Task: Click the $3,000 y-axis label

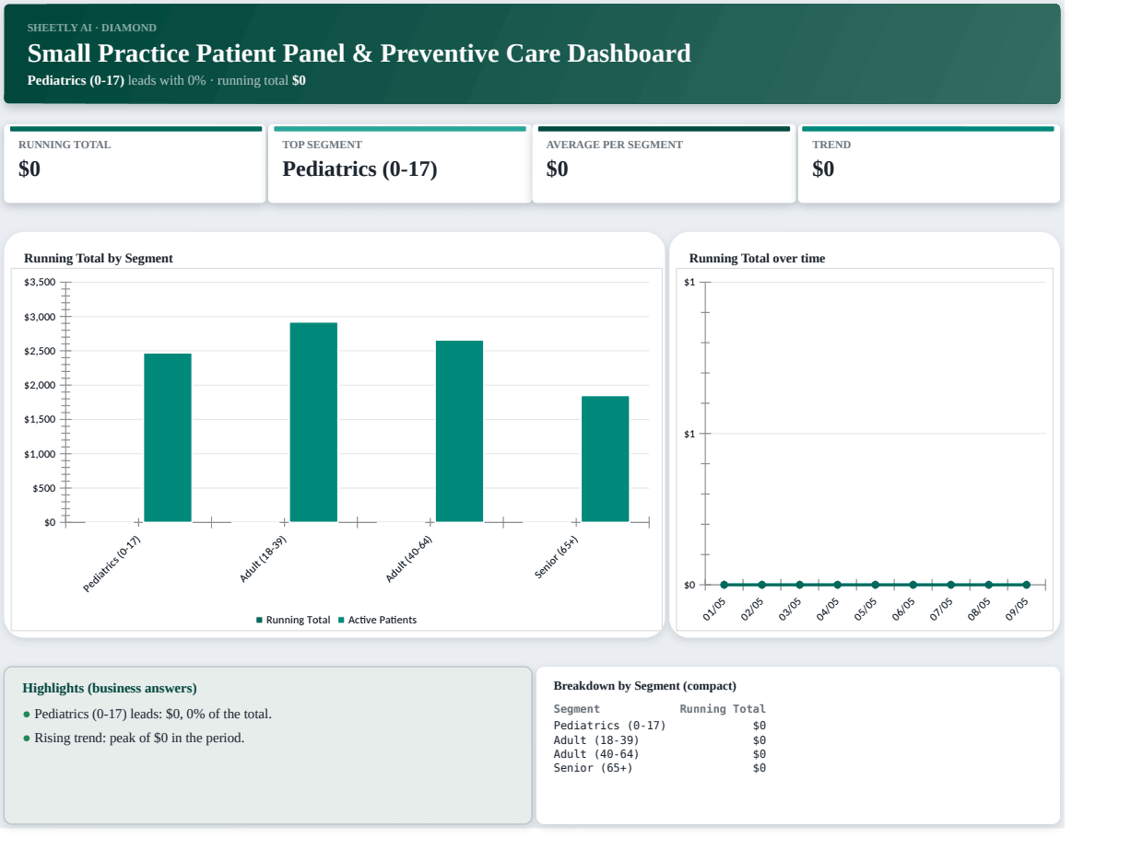Action: [40, 317]
